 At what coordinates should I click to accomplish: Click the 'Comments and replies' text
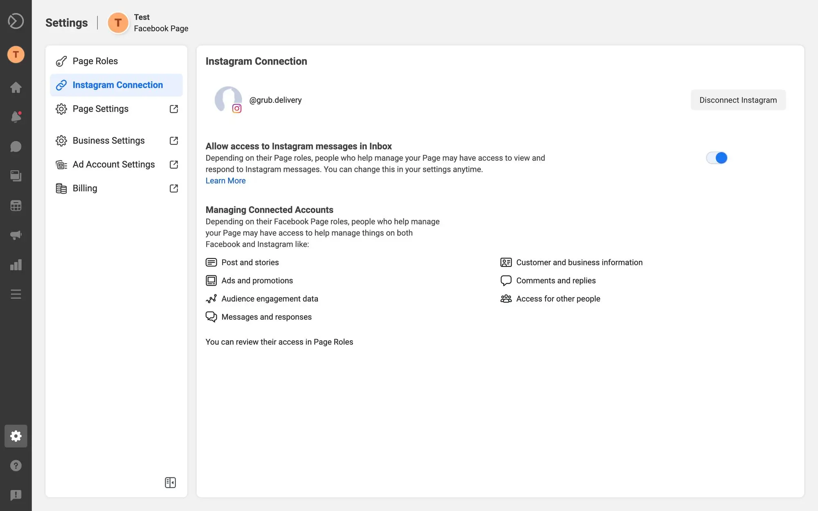(x=556, y=281)
